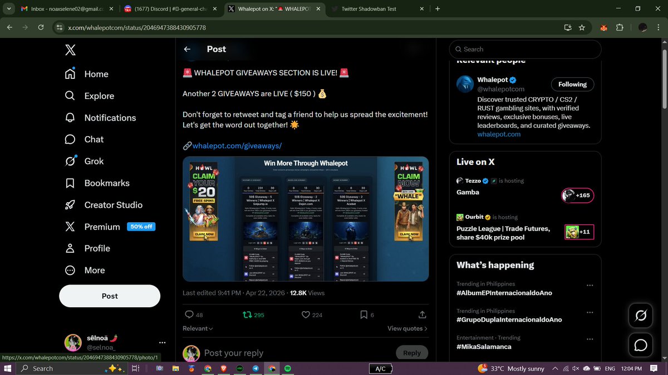Image resolution: width=668 pixels, height=375 pixels.
Task: View site information icon in address bar
Action: 60,27
